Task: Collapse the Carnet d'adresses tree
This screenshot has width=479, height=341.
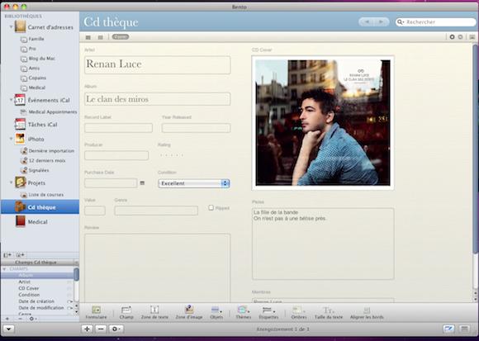Action: pyautogui.click(x=11, y=27)
